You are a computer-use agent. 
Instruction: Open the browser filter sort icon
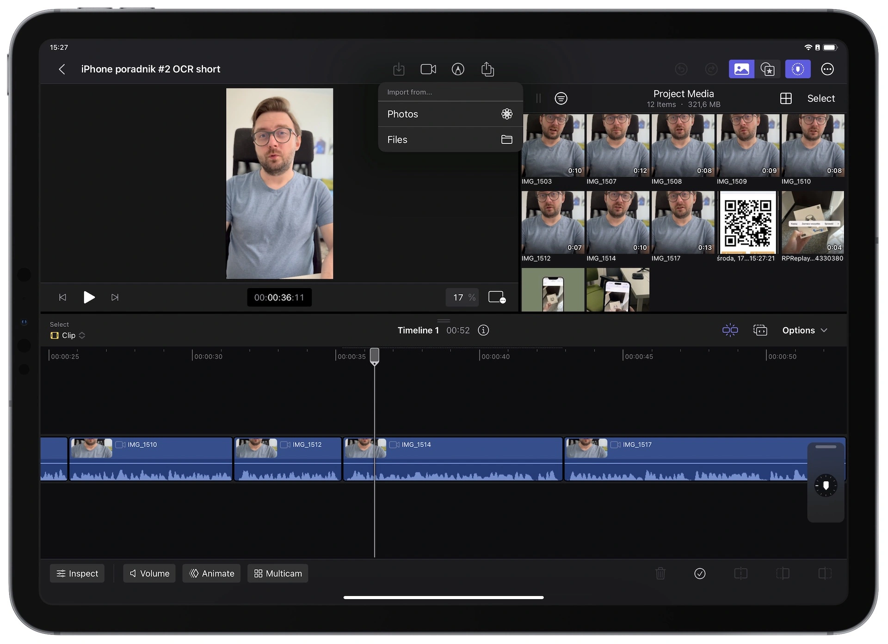click(x=561, y=98)
